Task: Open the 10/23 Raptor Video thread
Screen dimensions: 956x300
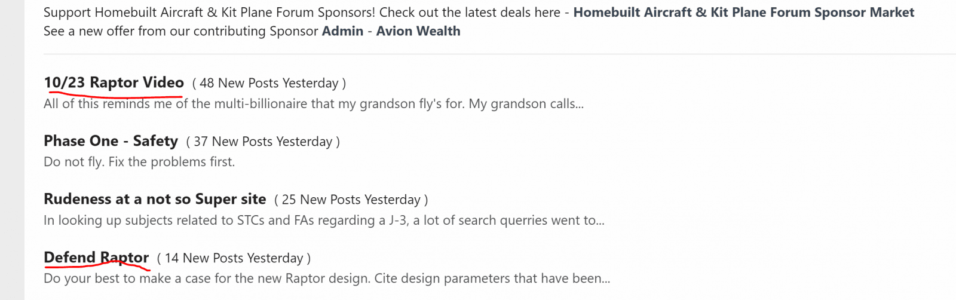Action: (x=114, y=82)
